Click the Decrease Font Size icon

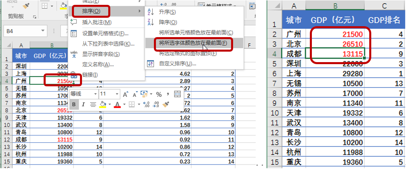point(135,94)
